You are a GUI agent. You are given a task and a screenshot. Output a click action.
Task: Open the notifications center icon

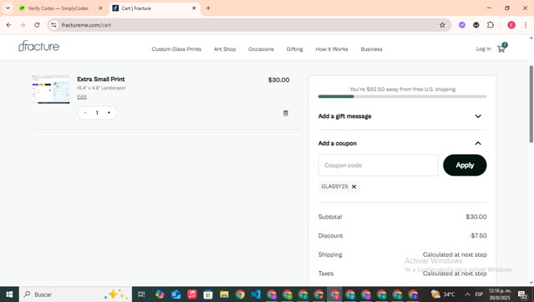522,294
